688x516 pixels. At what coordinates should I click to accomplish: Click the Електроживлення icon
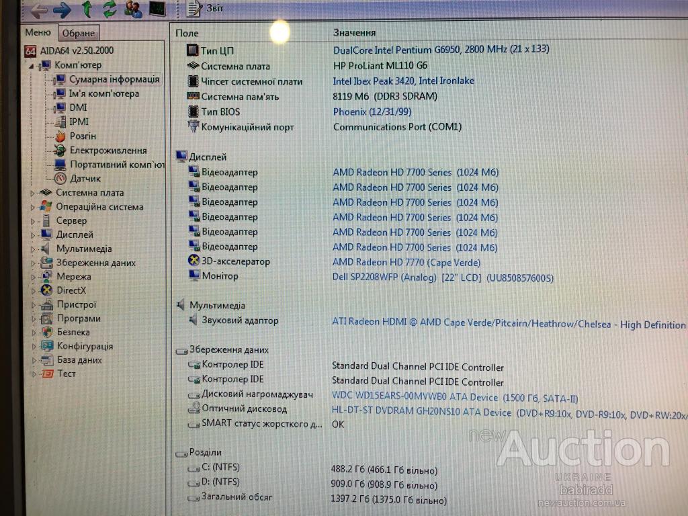click(60, 150)
